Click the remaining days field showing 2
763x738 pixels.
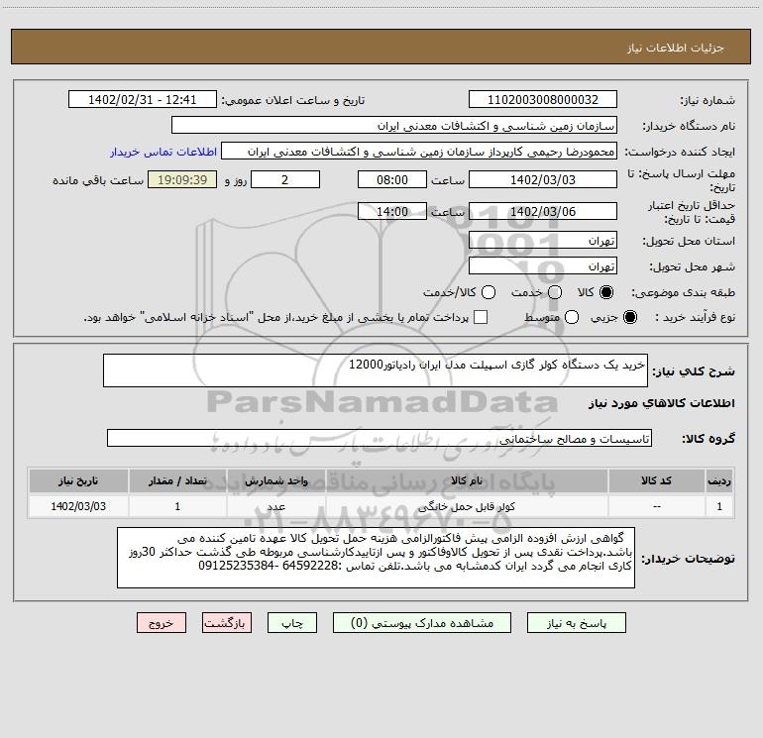[285, 179]
